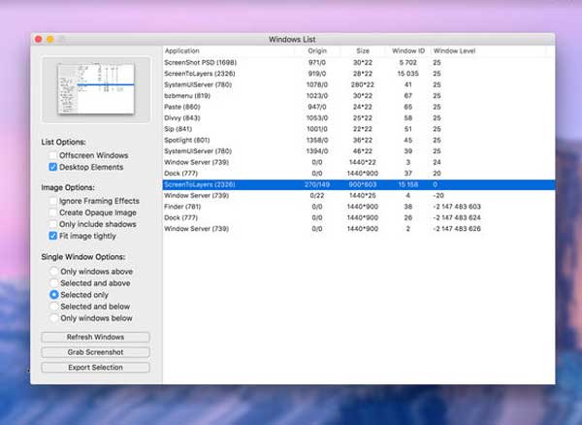Select Dock (777) row with level 20
Screen dimensions: 582x425
[x=359, y=174]
